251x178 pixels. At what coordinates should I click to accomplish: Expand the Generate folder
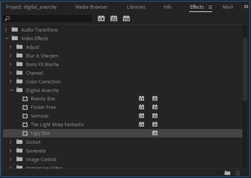pos(10,150)
